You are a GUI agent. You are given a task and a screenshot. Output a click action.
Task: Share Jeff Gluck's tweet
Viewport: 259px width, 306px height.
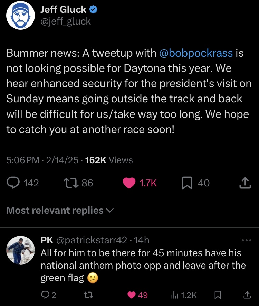pos(244,183)
